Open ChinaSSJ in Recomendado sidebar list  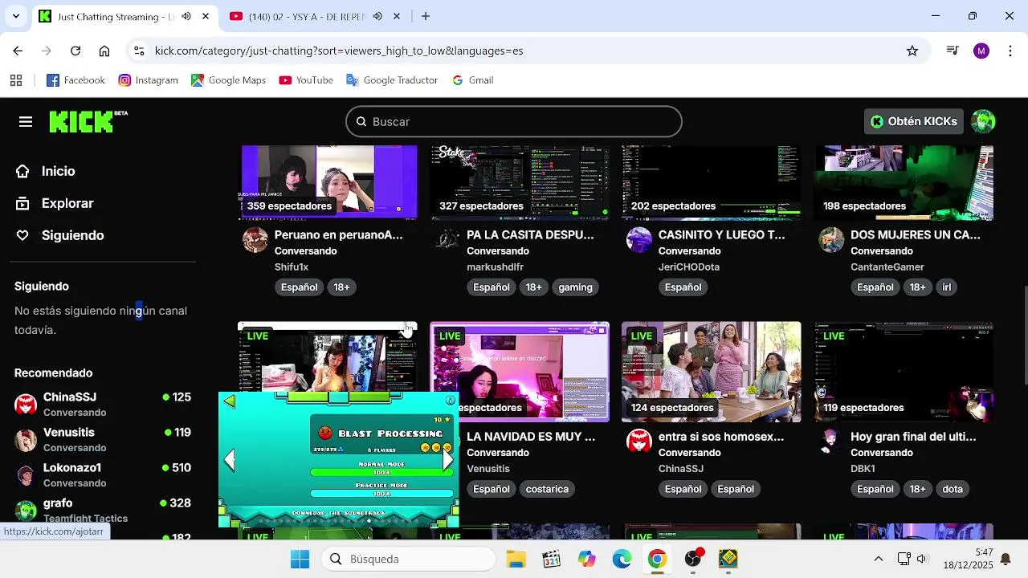tap(102, 404)
